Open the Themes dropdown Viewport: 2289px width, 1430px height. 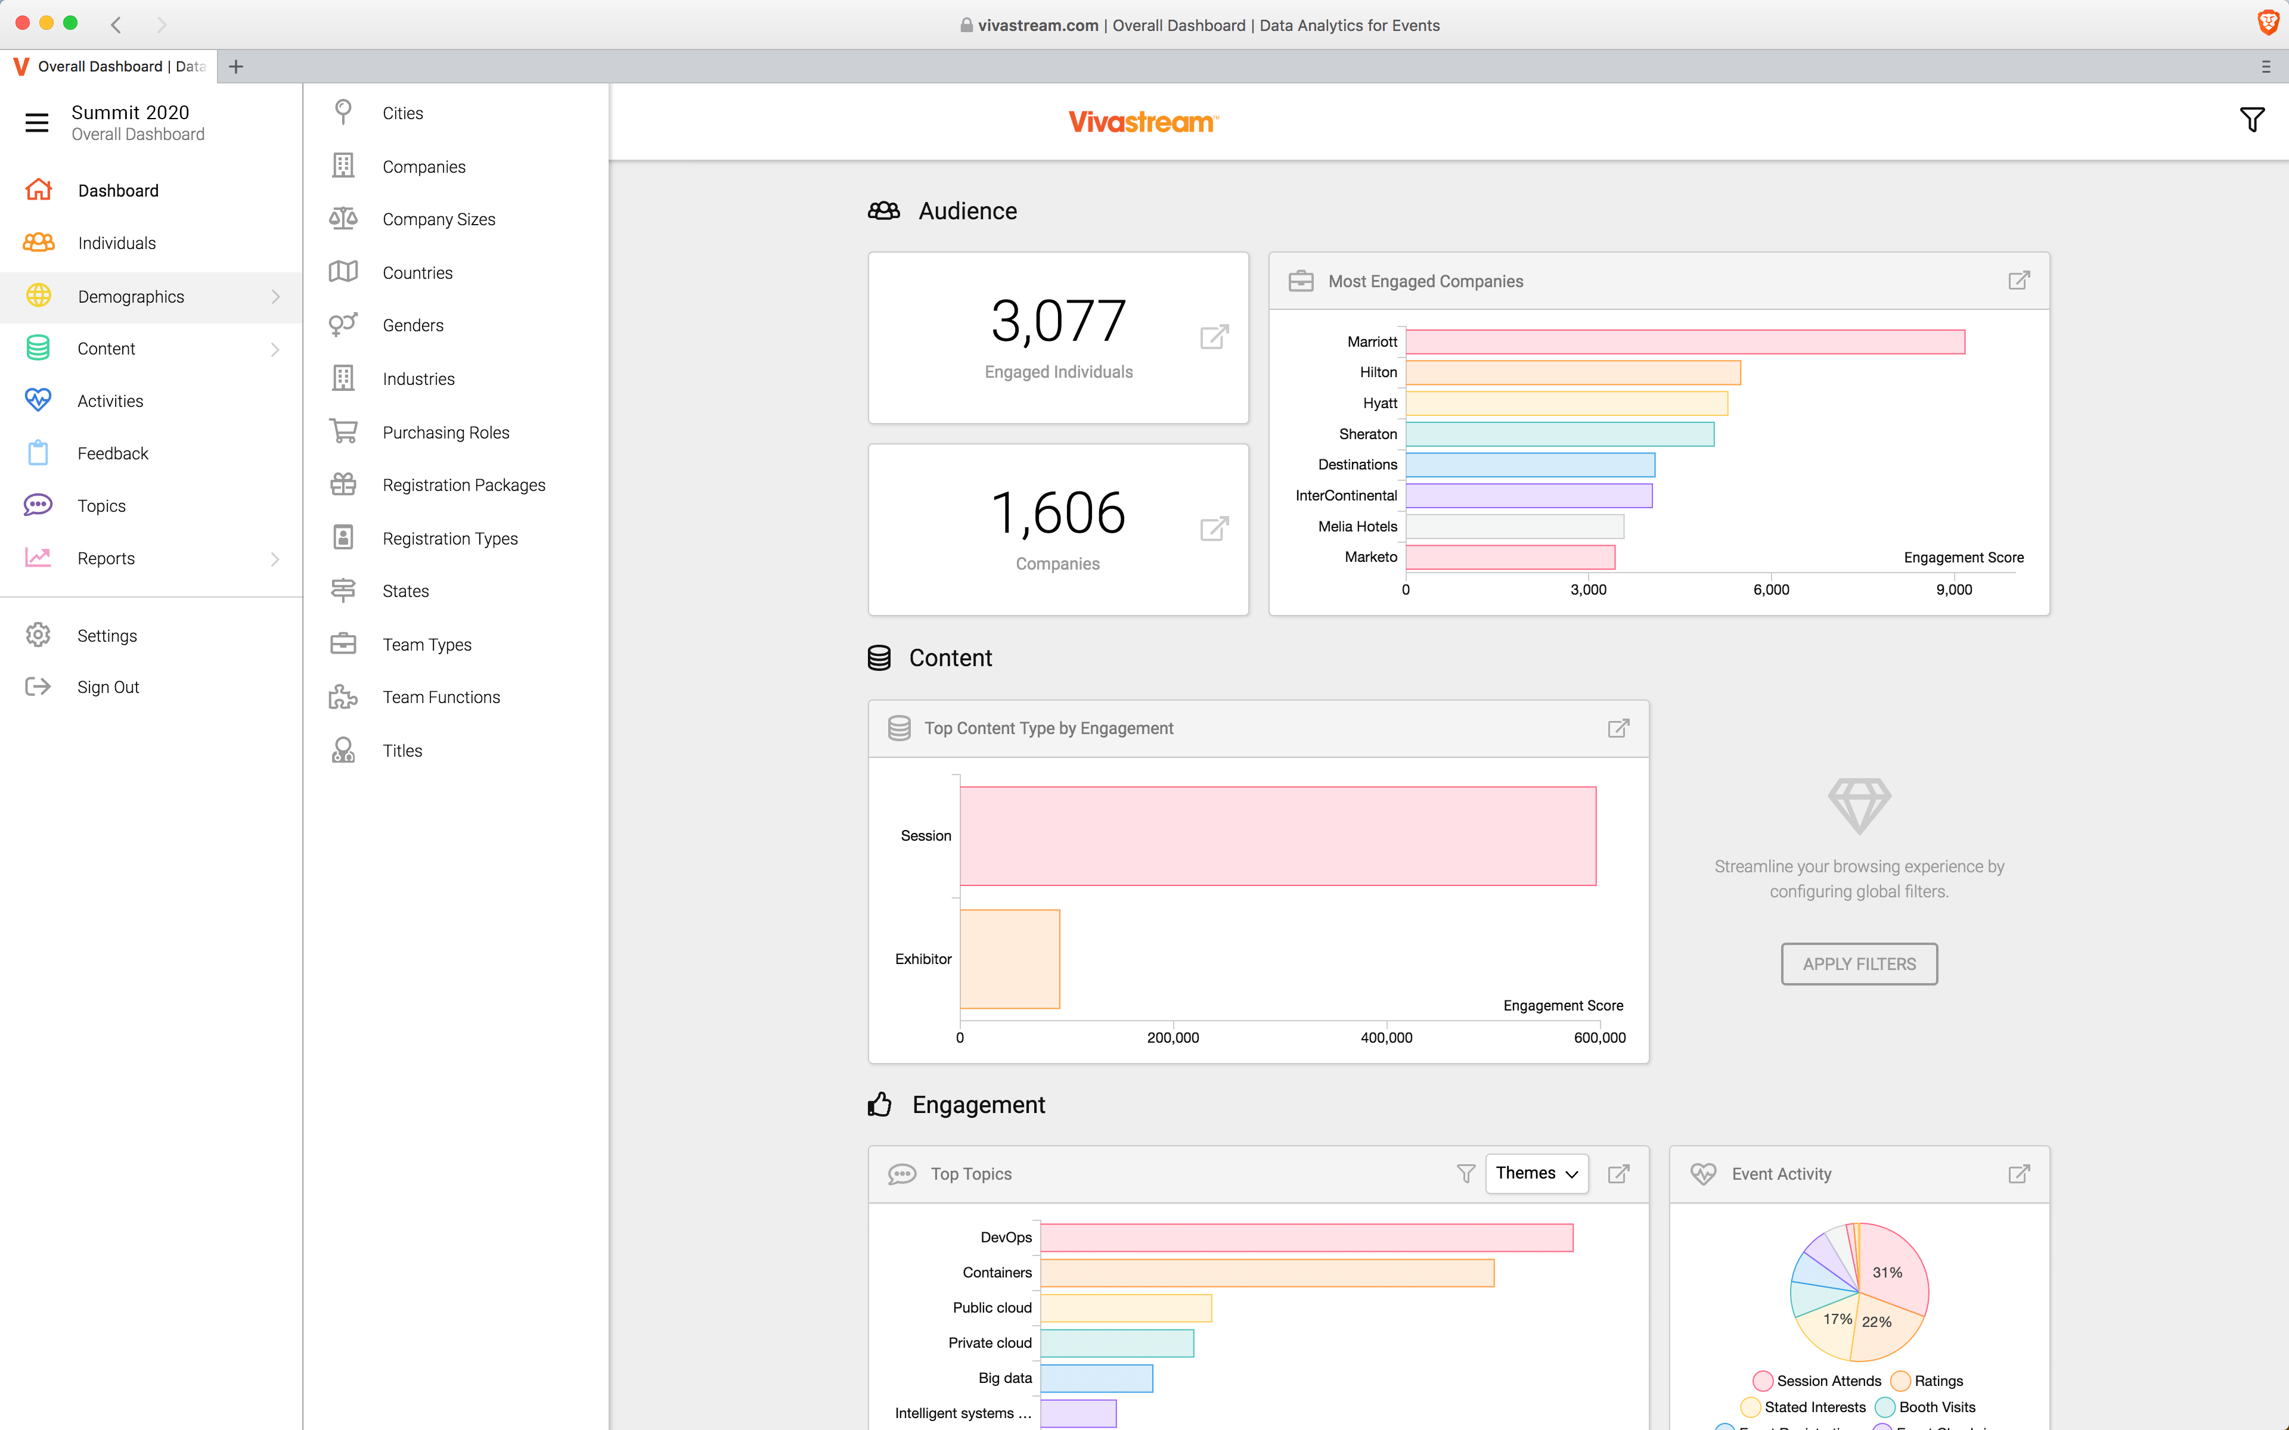point(1536,1174)
